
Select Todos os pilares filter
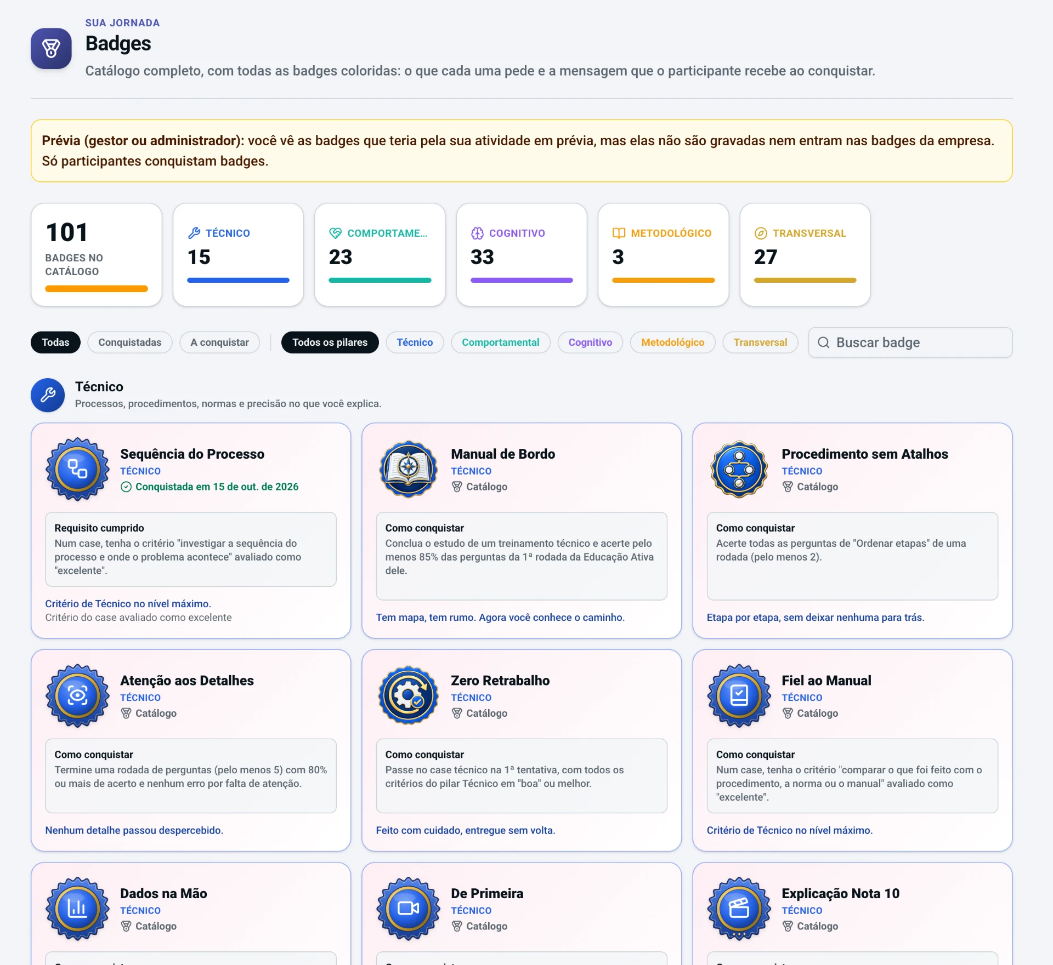point(330,342)
